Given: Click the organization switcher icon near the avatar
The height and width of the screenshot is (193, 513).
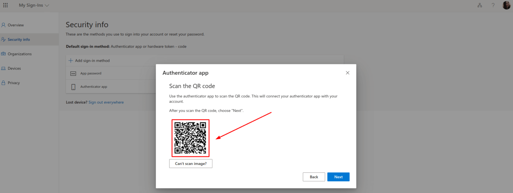Looking at the screenshot, I should [480, 5].
